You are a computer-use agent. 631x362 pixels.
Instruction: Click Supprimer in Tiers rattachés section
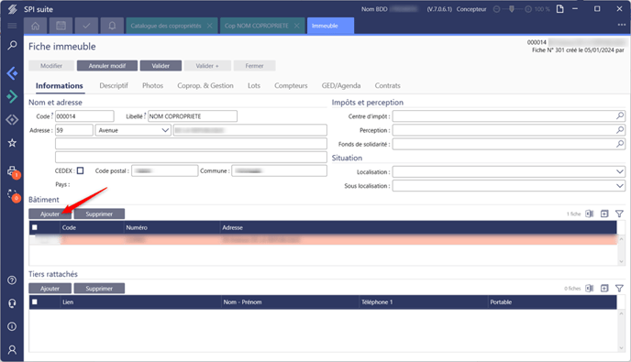(x=99, y=289)
